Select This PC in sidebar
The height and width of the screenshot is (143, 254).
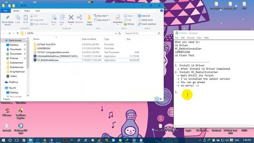(x=12, y=88)
